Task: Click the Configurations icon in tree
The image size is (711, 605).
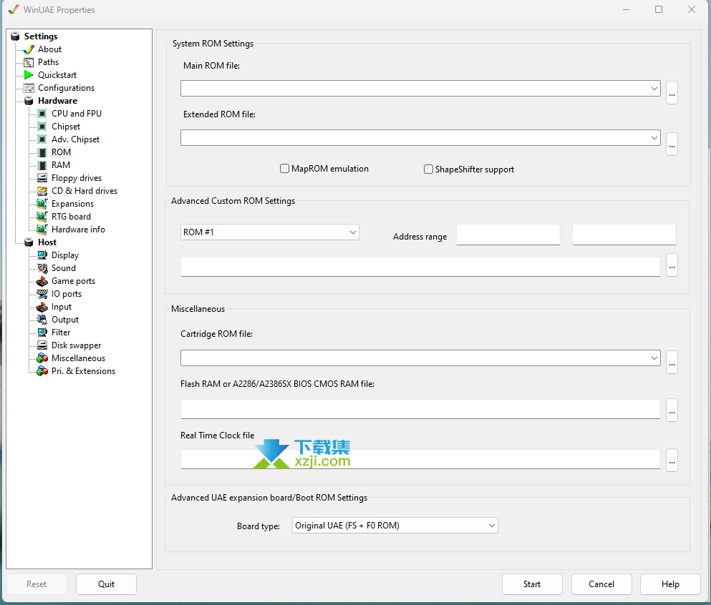Action: point(29,88)
